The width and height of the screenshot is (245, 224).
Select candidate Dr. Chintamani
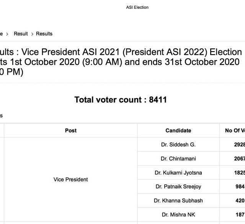178,159
